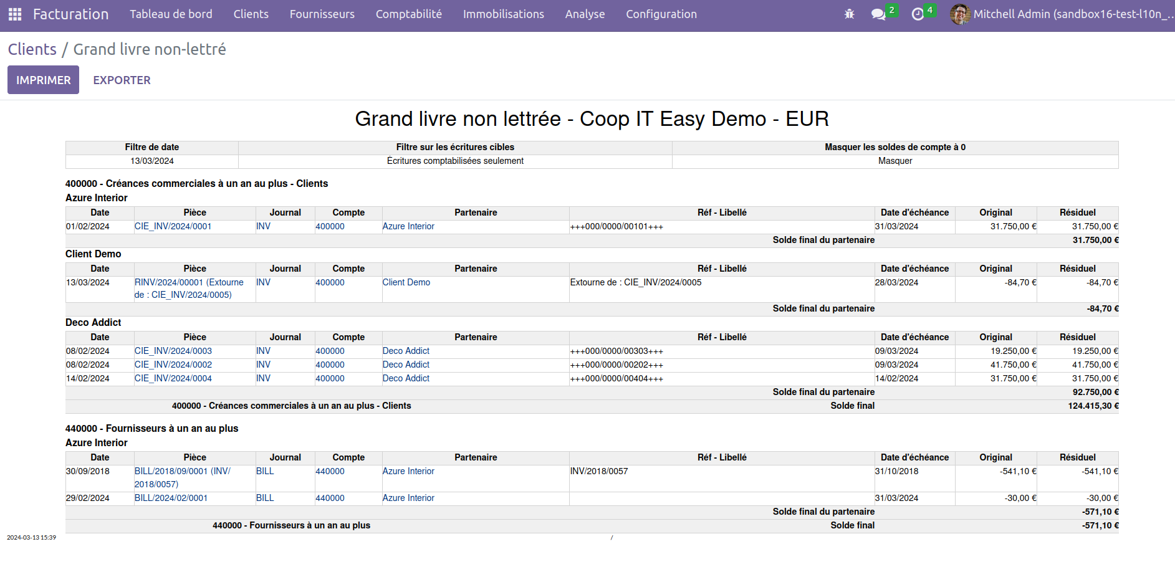Open the Clients menu in navbar
Image resolution: width=1175 pixels, height=582 pixels.
(x=251, y=14)
